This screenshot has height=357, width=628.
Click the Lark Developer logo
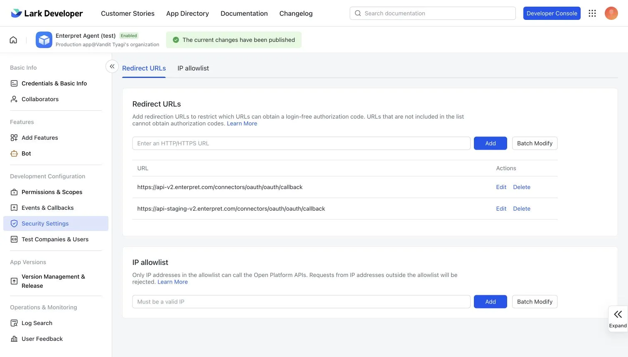pyautogui.click(x=47, y=13)
